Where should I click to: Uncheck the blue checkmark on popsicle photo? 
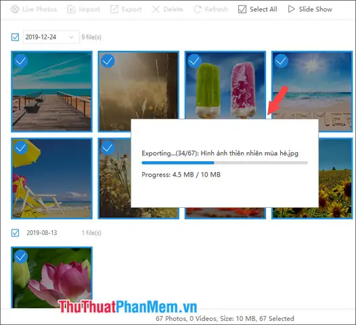194,61
